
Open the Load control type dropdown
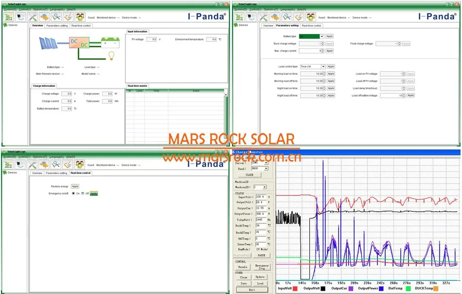323,66
